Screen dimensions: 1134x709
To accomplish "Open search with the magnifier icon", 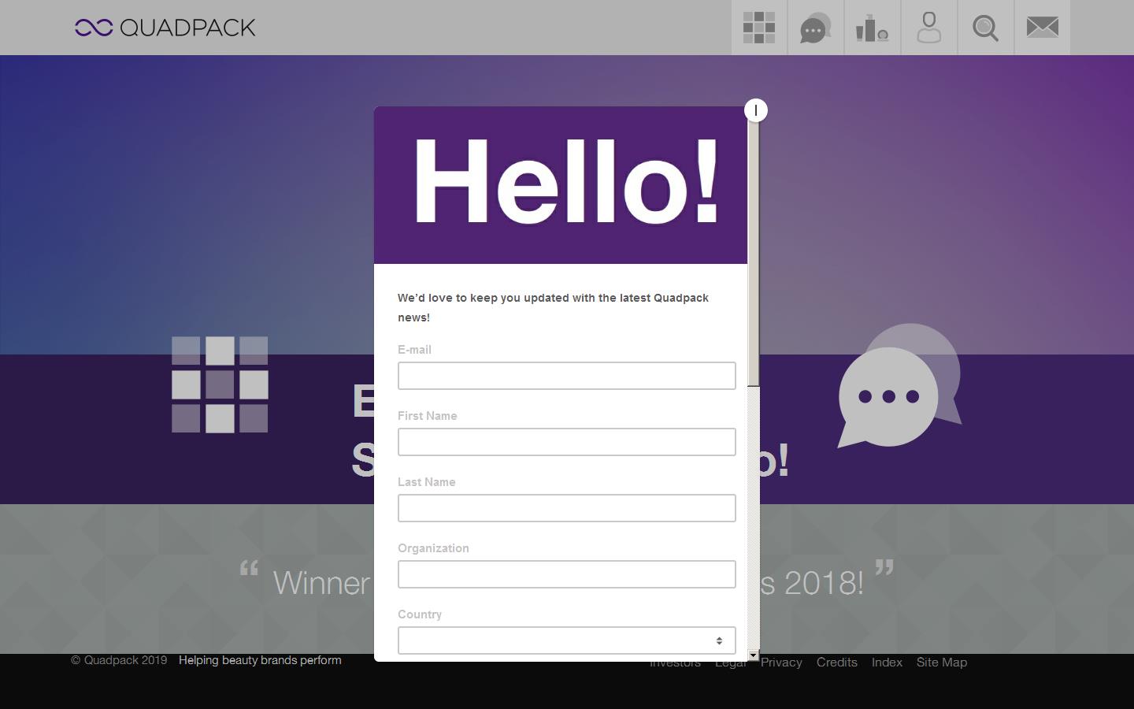I will click(x=986, y=28).
